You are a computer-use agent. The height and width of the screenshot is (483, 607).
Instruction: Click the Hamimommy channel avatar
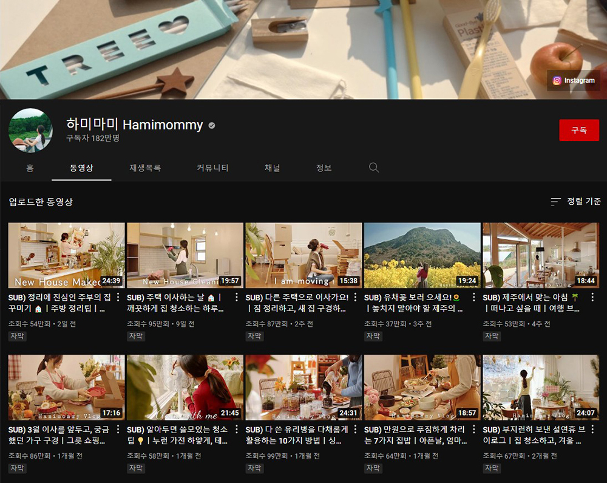pyautogui.click(x=30, y=131)
